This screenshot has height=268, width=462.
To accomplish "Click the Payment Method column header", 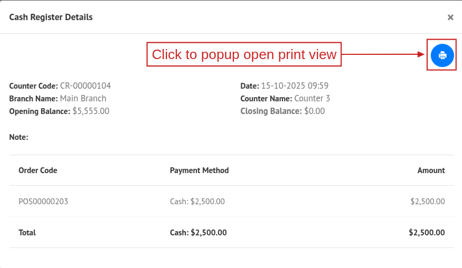I will [200, 170].
